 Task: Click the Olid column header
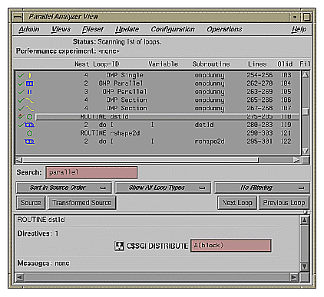[285, 64]
